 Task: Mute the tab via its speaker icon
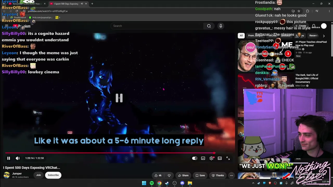(82, 4)
